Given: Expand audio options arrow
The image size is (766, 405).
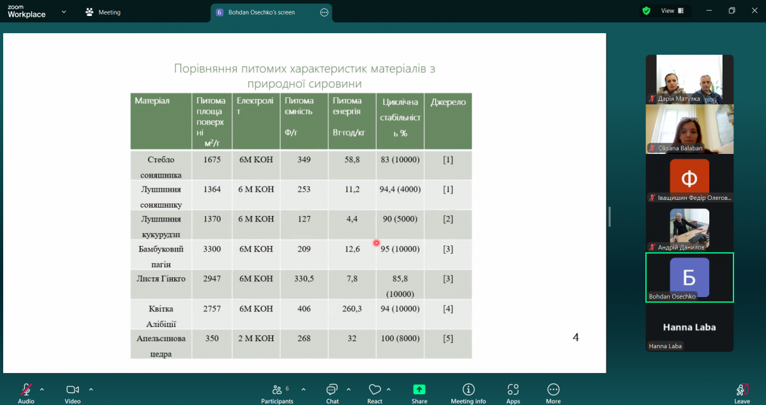Looking at the screenshot, I should click(x=42, y=389).
